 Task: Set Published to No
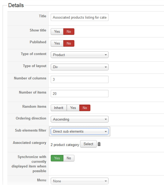click(x=69, y=43)
